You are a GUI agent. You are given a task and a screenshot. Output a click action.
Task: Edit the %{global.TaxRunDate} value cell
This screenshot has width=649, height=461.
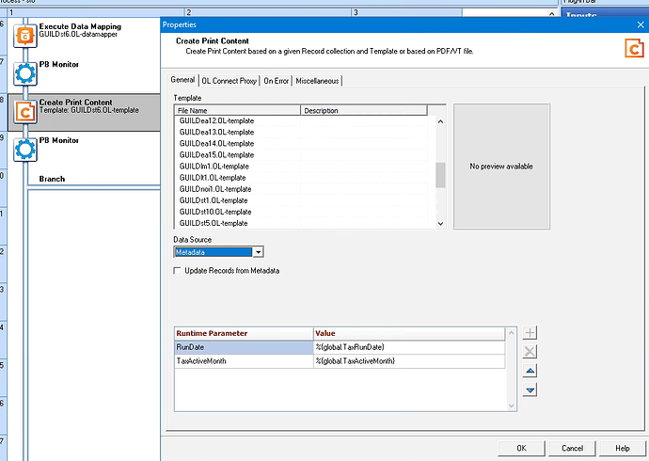click(409, 347)
